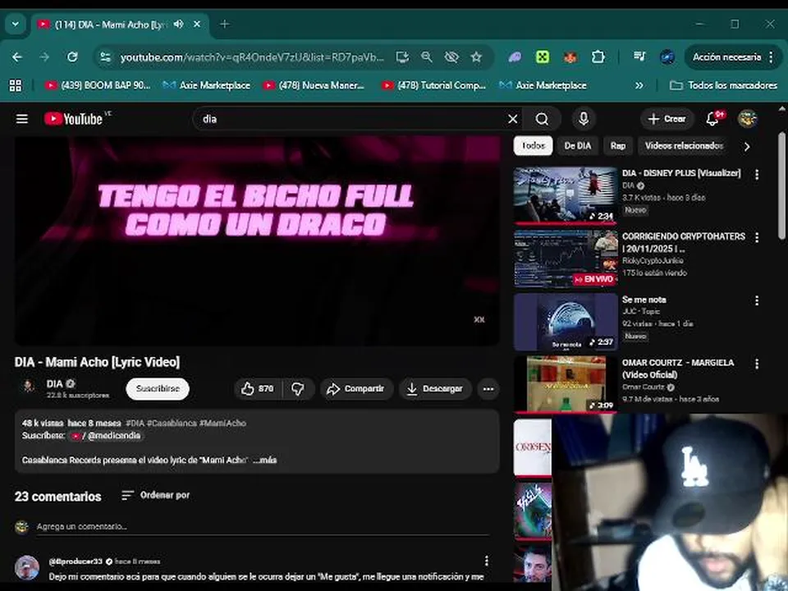Click the YouTube page vertical scrollbar
788x591 pixels.
click(x=782, y=186)
